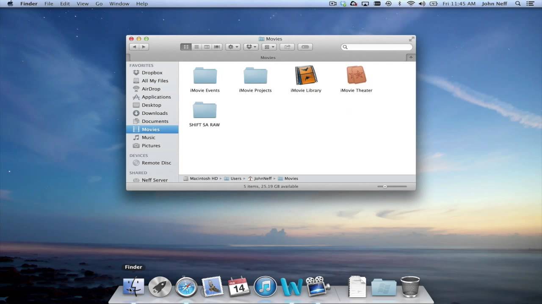Viewport: 542px width, 304px height.
Task: Click Macintosh HD in path bar
Action: point(200,179)
